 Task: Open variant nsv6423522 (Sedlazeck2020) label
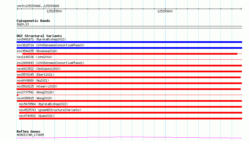[39, 69]
